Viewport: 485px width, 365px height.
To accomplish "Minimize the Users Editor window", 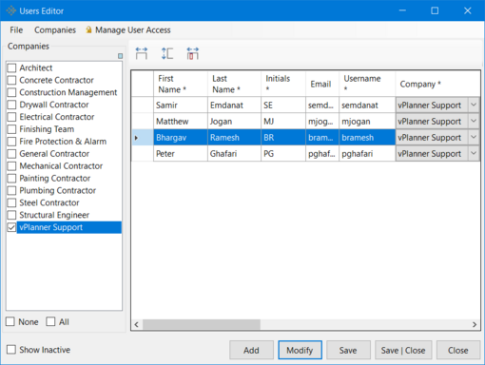I will coord(402,10).
